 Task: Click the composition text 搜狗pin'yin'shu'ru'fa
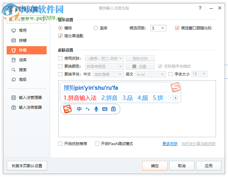click(x=91, y=88)
